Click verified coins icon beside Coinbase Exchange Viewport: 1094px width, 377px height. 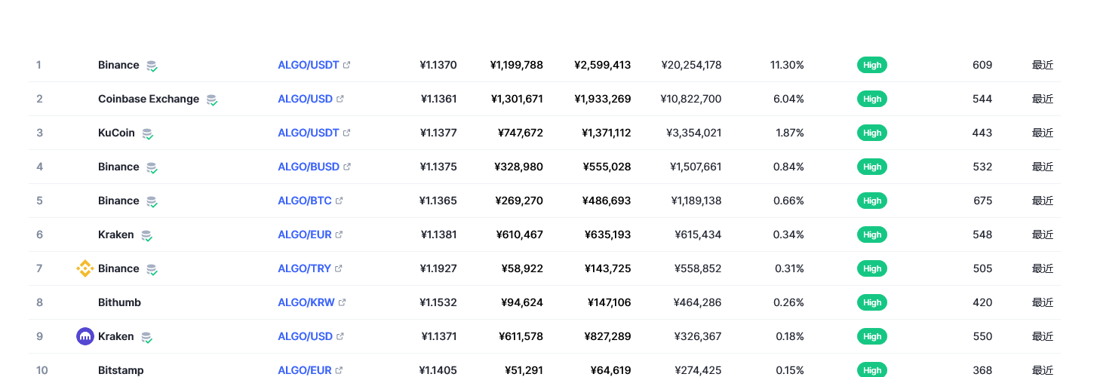tap(212, 100)
